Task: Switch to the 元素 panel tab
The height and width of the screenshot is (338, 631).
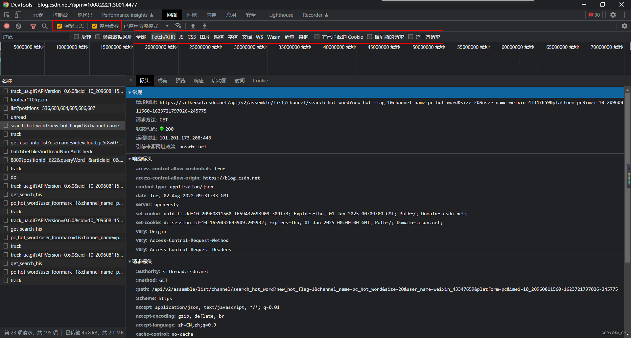Action: click(38, 15)
